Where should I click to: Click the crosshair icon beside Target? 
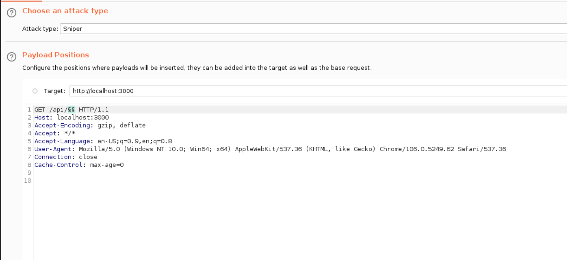click(x=35, y=91)
